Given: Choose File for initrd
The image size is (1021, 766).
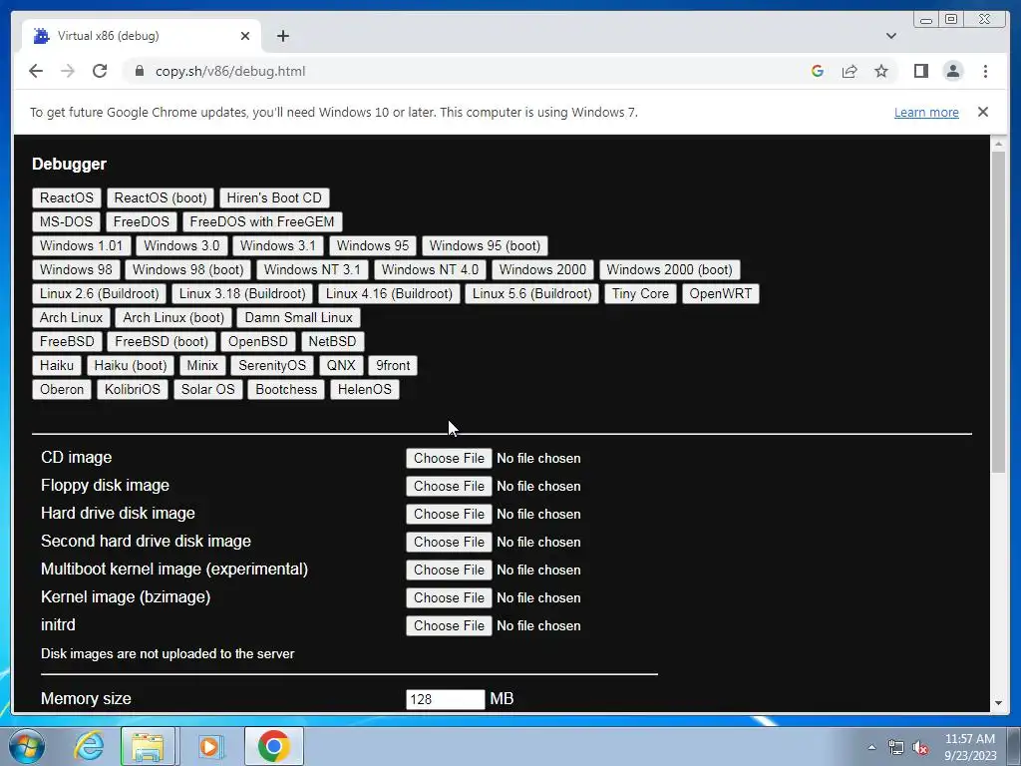Looking at the screenshot, I should pyautogui.click(x=449, y=626).
